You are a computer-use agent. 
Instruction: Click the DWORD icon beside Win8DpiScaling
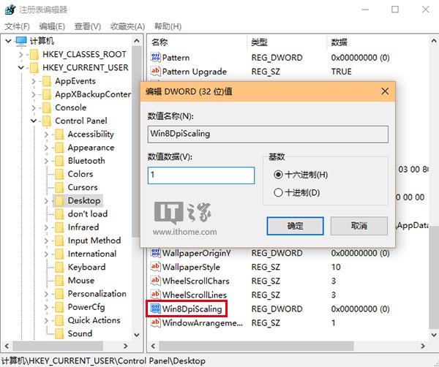155,309
